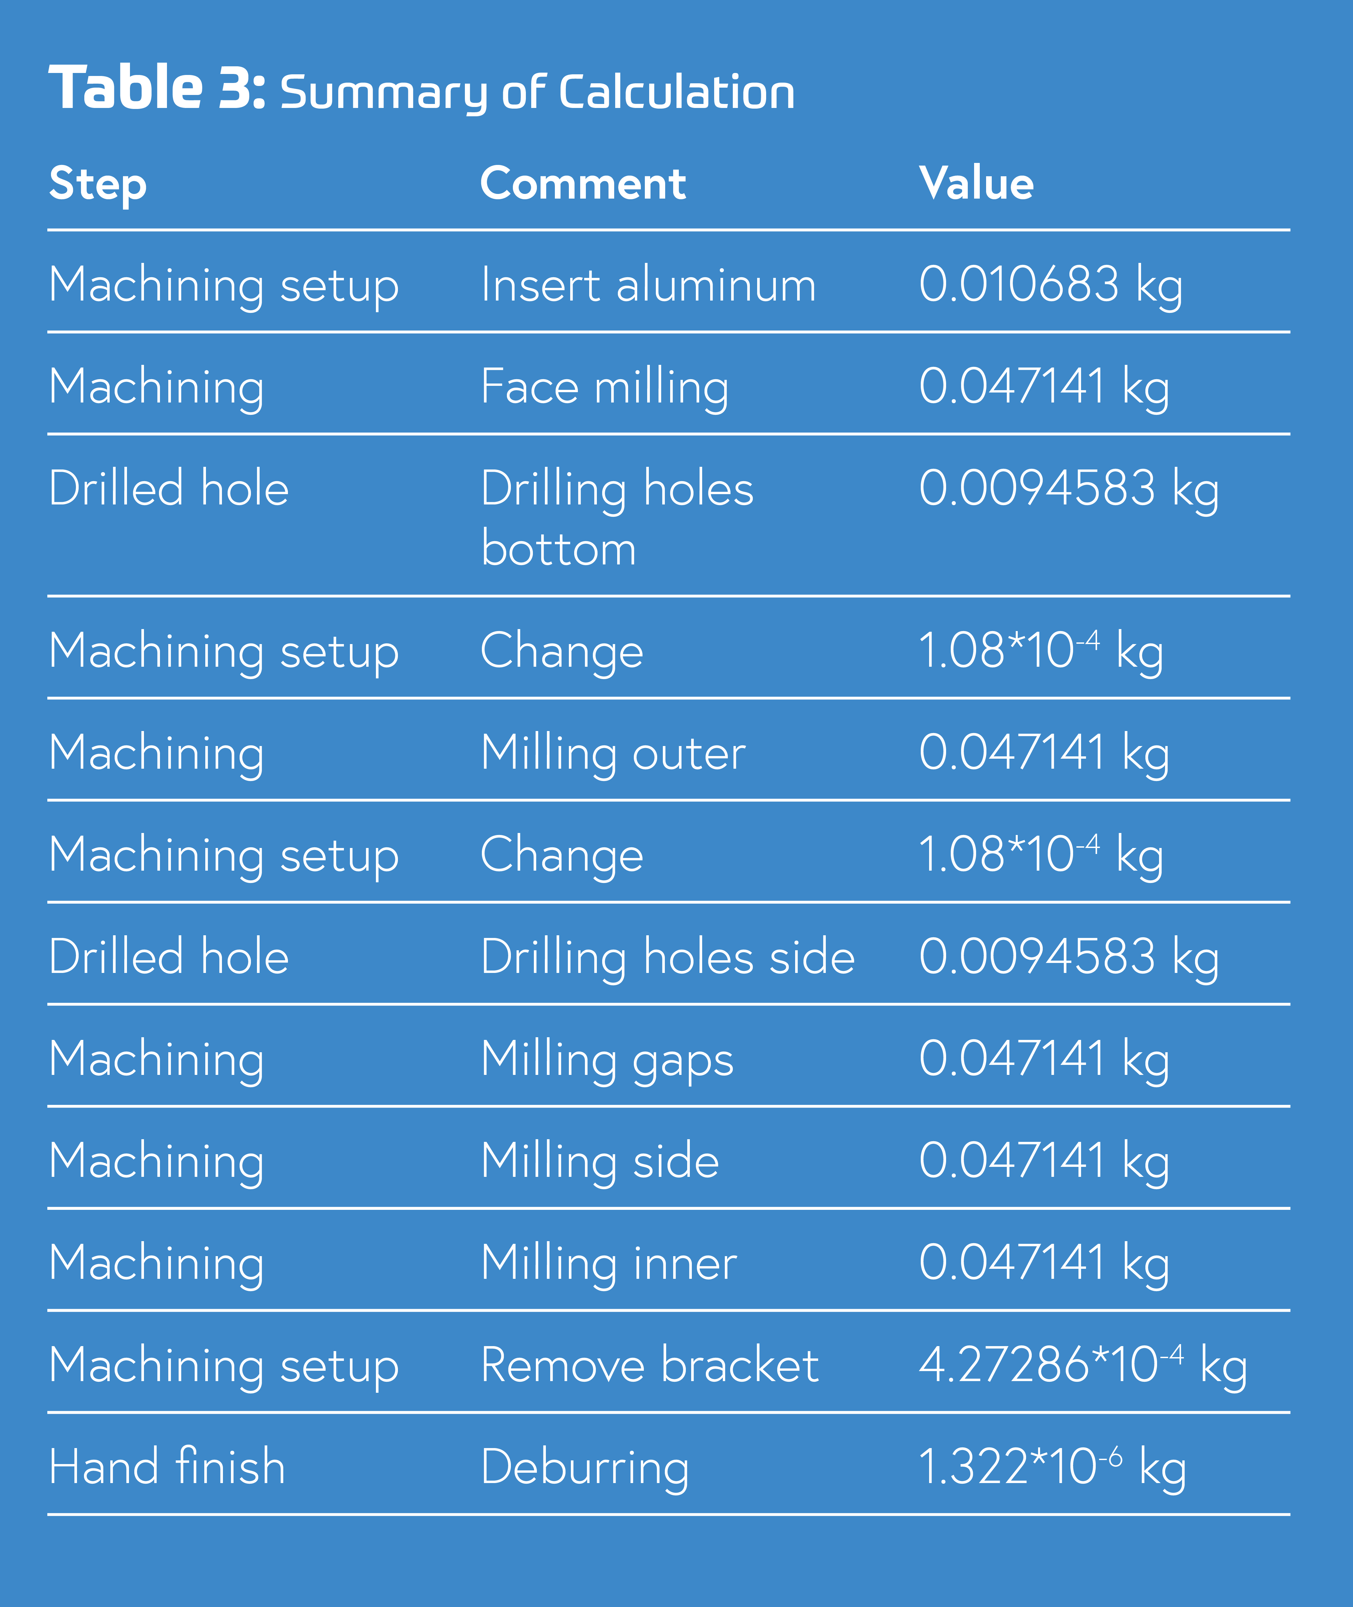Select the Step column header

(x=97, y=184)
